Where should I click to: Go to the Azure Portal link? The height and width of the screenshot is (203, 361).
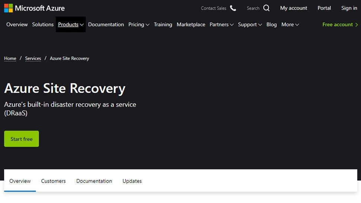[324, 8]
